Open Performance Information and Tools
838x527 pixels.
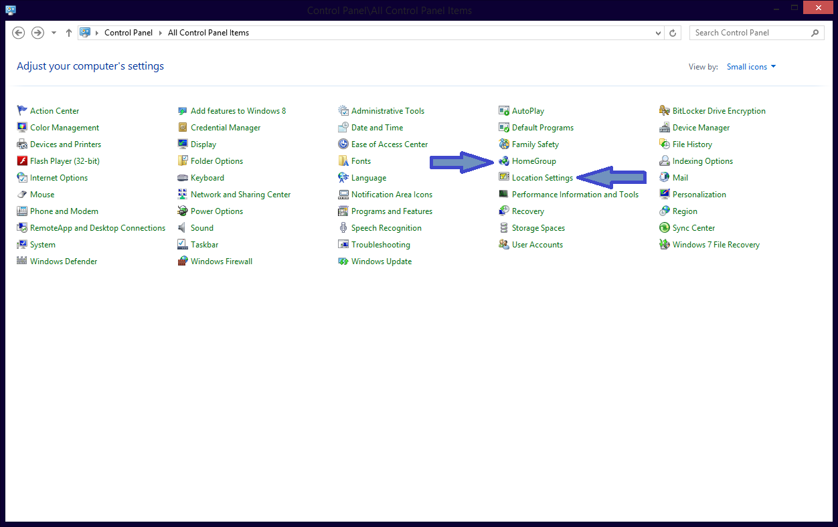click(575, 195)
